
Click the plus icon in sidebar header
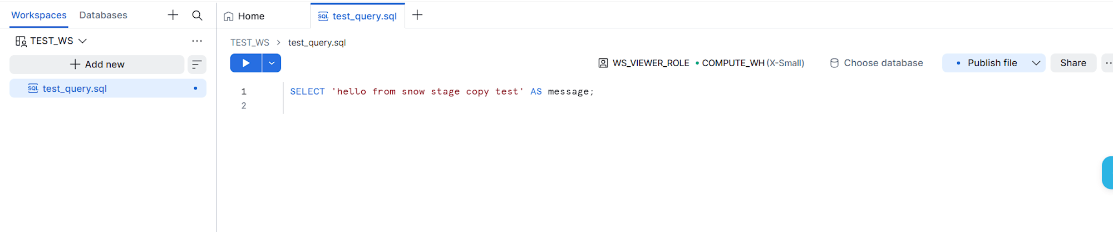coord(173,15)
